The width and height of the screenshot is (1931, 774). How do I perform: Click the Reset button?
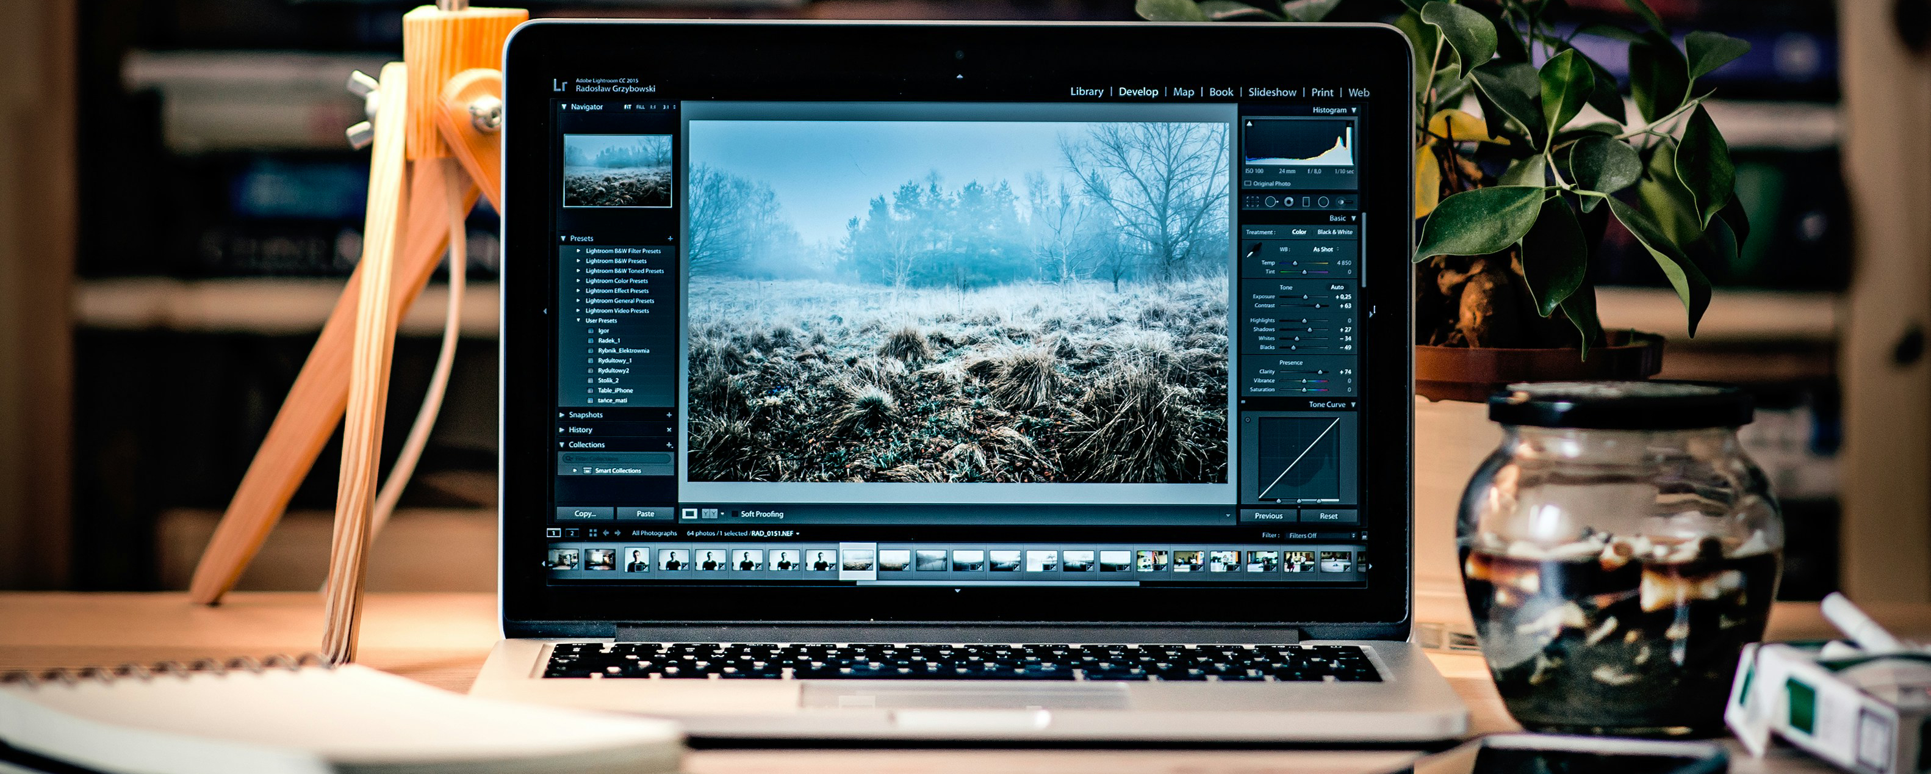1328,516
